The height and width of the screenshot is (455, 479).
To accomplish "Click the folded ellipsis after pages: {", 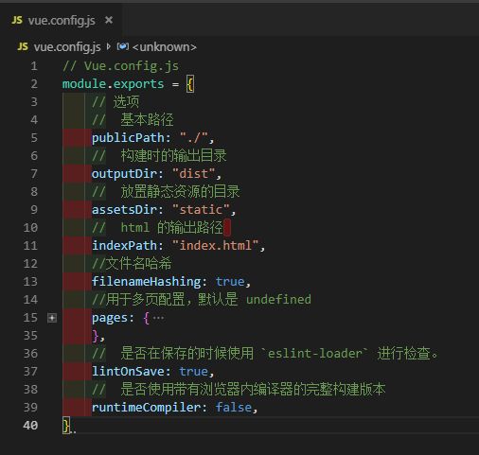I will 158,318.
